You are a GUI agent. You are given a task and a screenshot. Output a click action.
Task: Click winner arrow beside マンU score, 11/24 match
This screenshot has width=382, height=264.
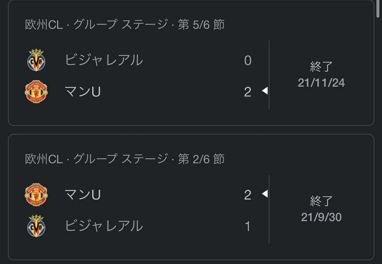[265, 91]
